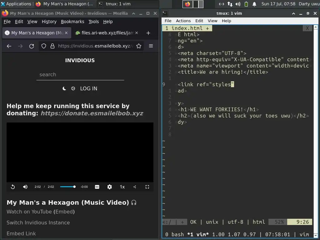
Task: Switch to Firefox taskbar window button
Action: (x=65, y=4)
